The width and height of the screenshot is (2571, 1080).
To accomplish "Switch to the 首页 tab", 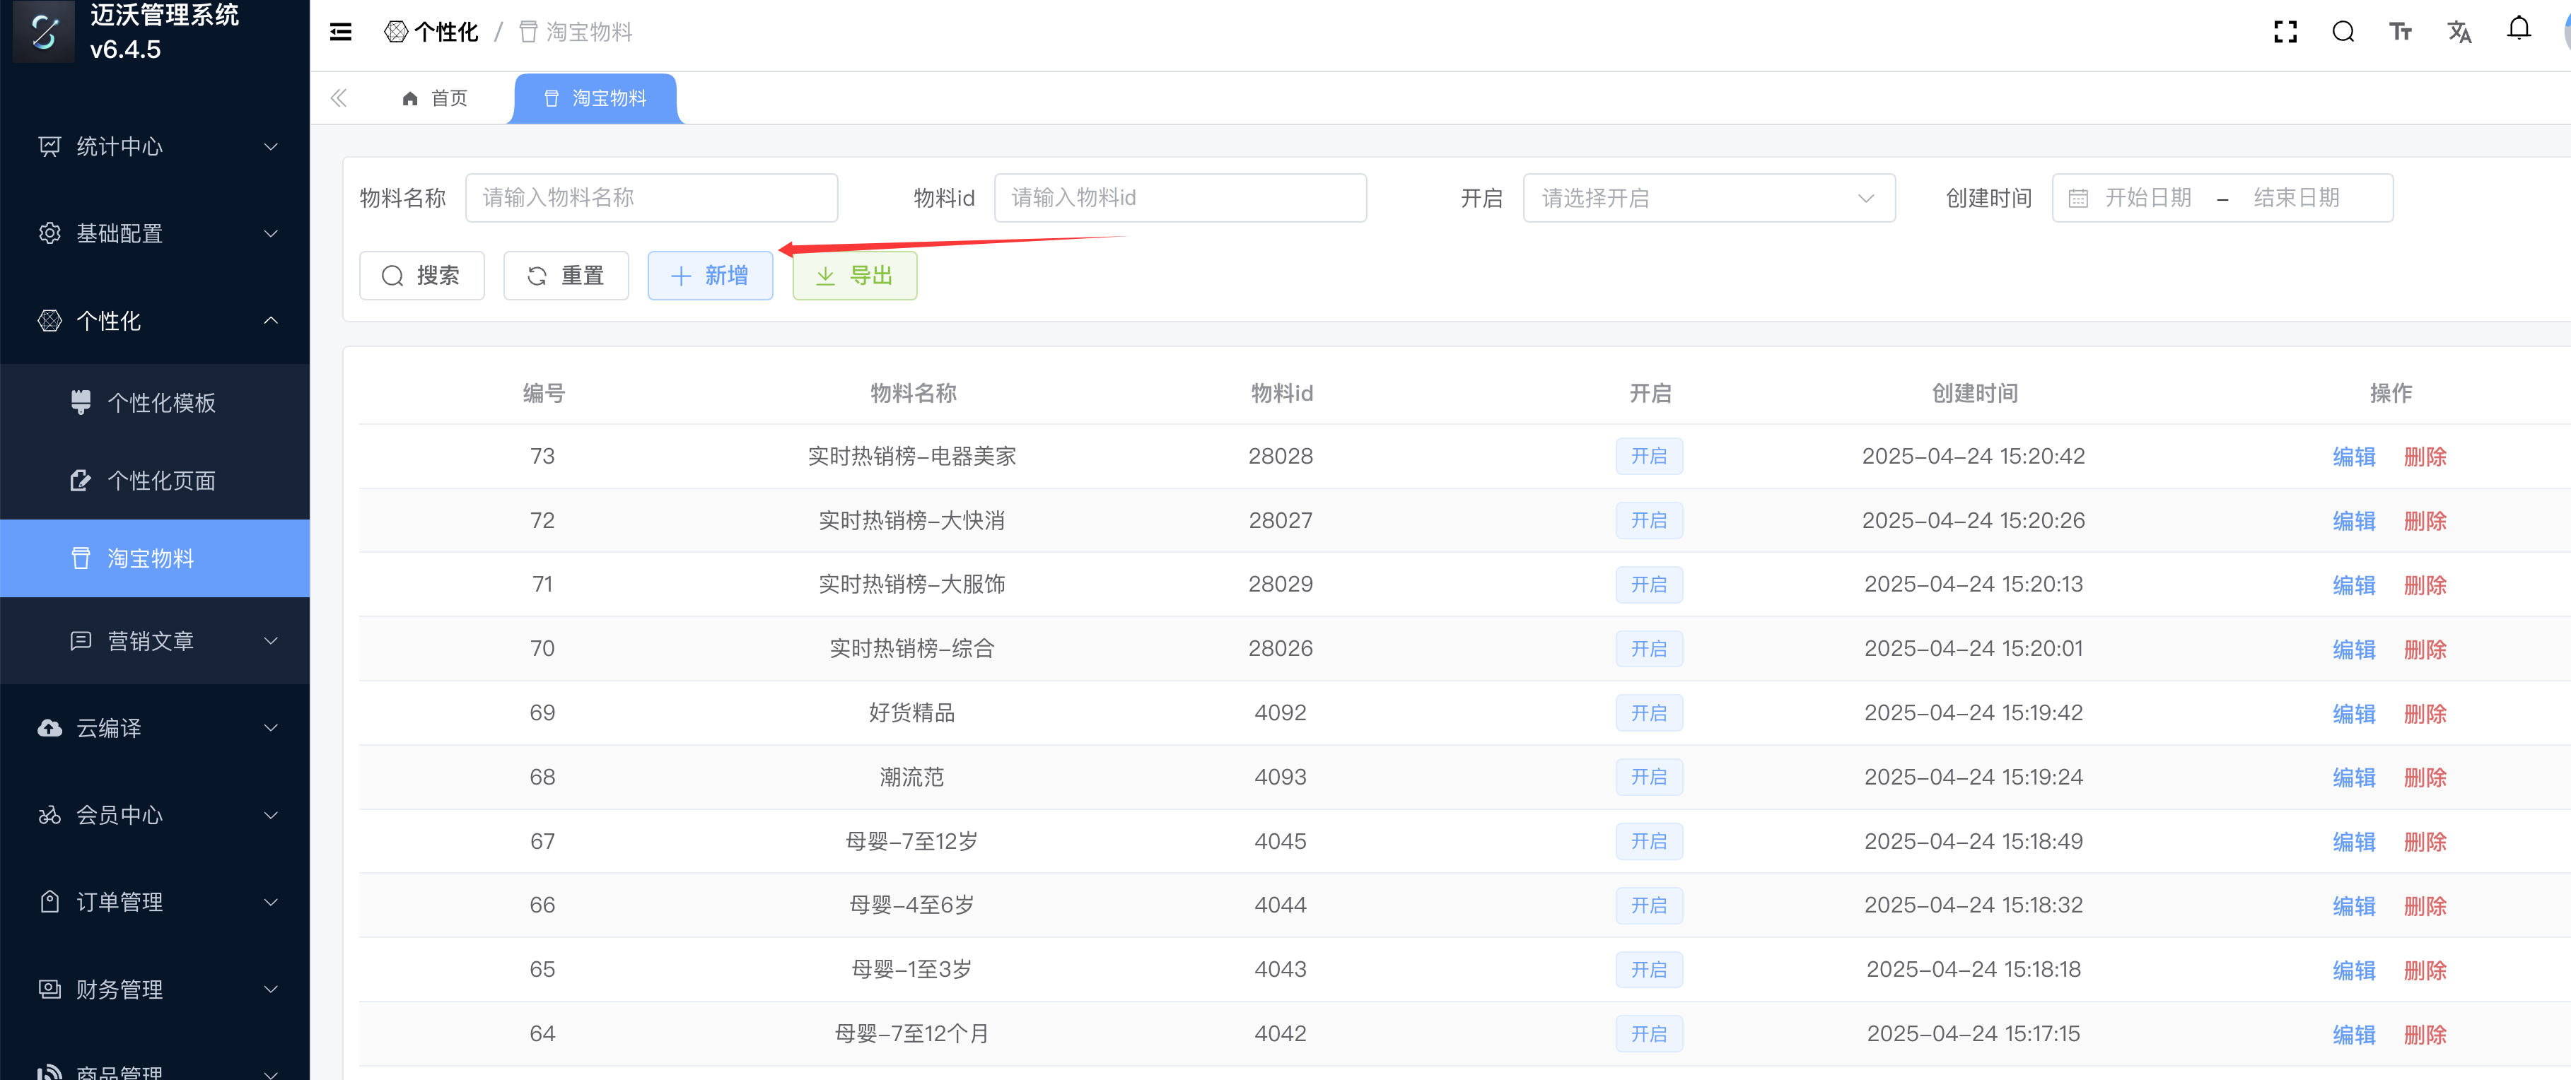I will (435, 98).
